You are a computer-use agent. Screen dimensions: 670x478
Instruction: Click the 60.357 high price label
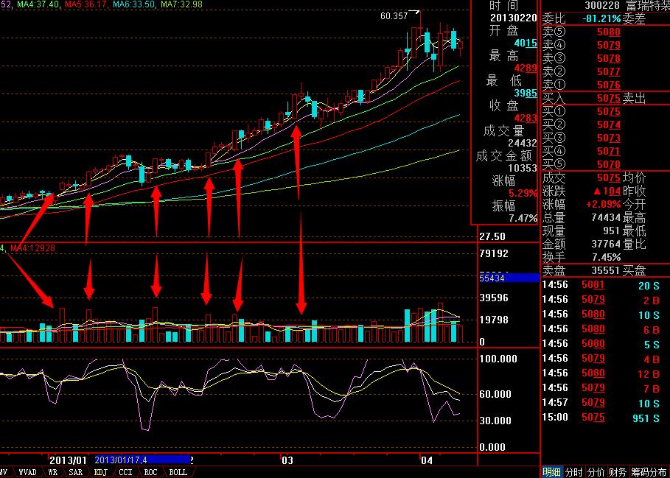tap(394, 15)
